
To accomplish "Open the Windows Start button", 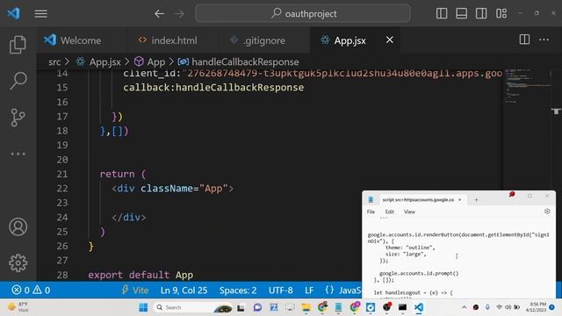I will pos(143,307).
